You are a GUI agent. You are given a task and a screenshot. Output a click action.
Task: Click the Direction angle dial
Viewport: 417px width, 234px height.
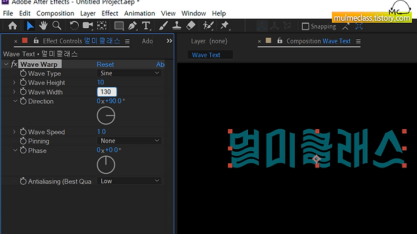coord(106,116)
